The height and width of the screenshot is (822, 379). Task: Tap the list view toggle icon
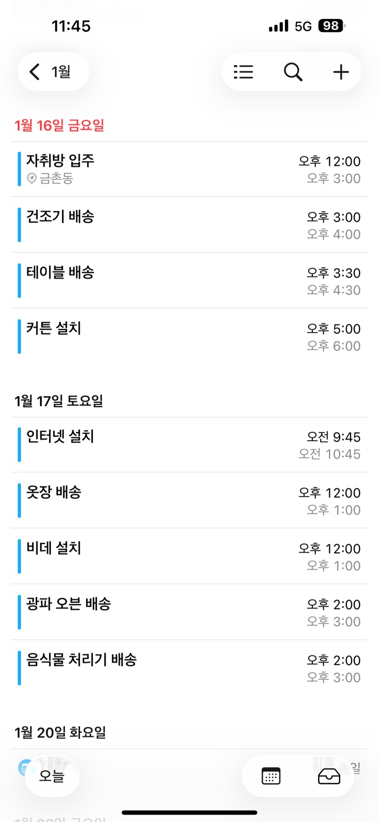[243, 72]
